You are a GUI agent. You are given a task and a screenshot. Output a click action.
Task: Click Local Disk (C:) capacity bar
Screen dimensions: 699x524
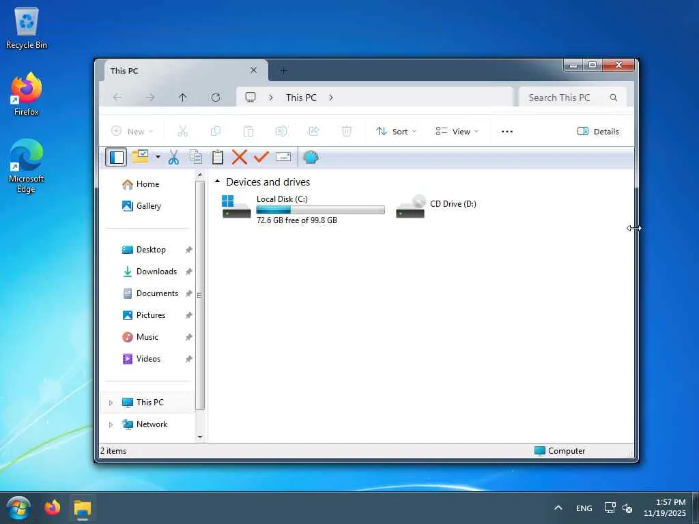321,210
